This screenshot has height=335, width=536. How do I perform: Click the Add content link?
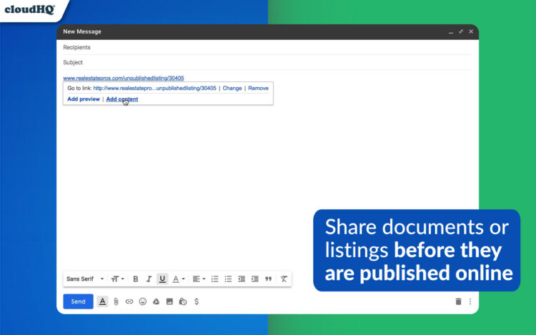tap(122, 99)
